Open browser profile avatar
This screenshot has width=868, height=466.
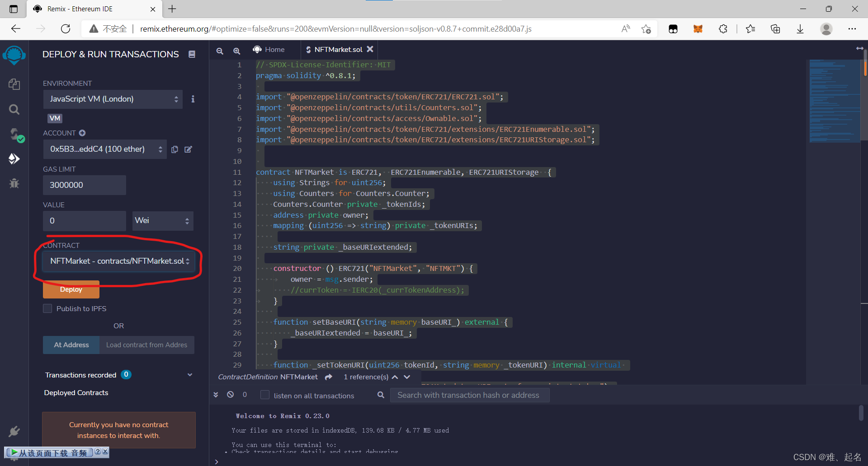click(826, 29)
